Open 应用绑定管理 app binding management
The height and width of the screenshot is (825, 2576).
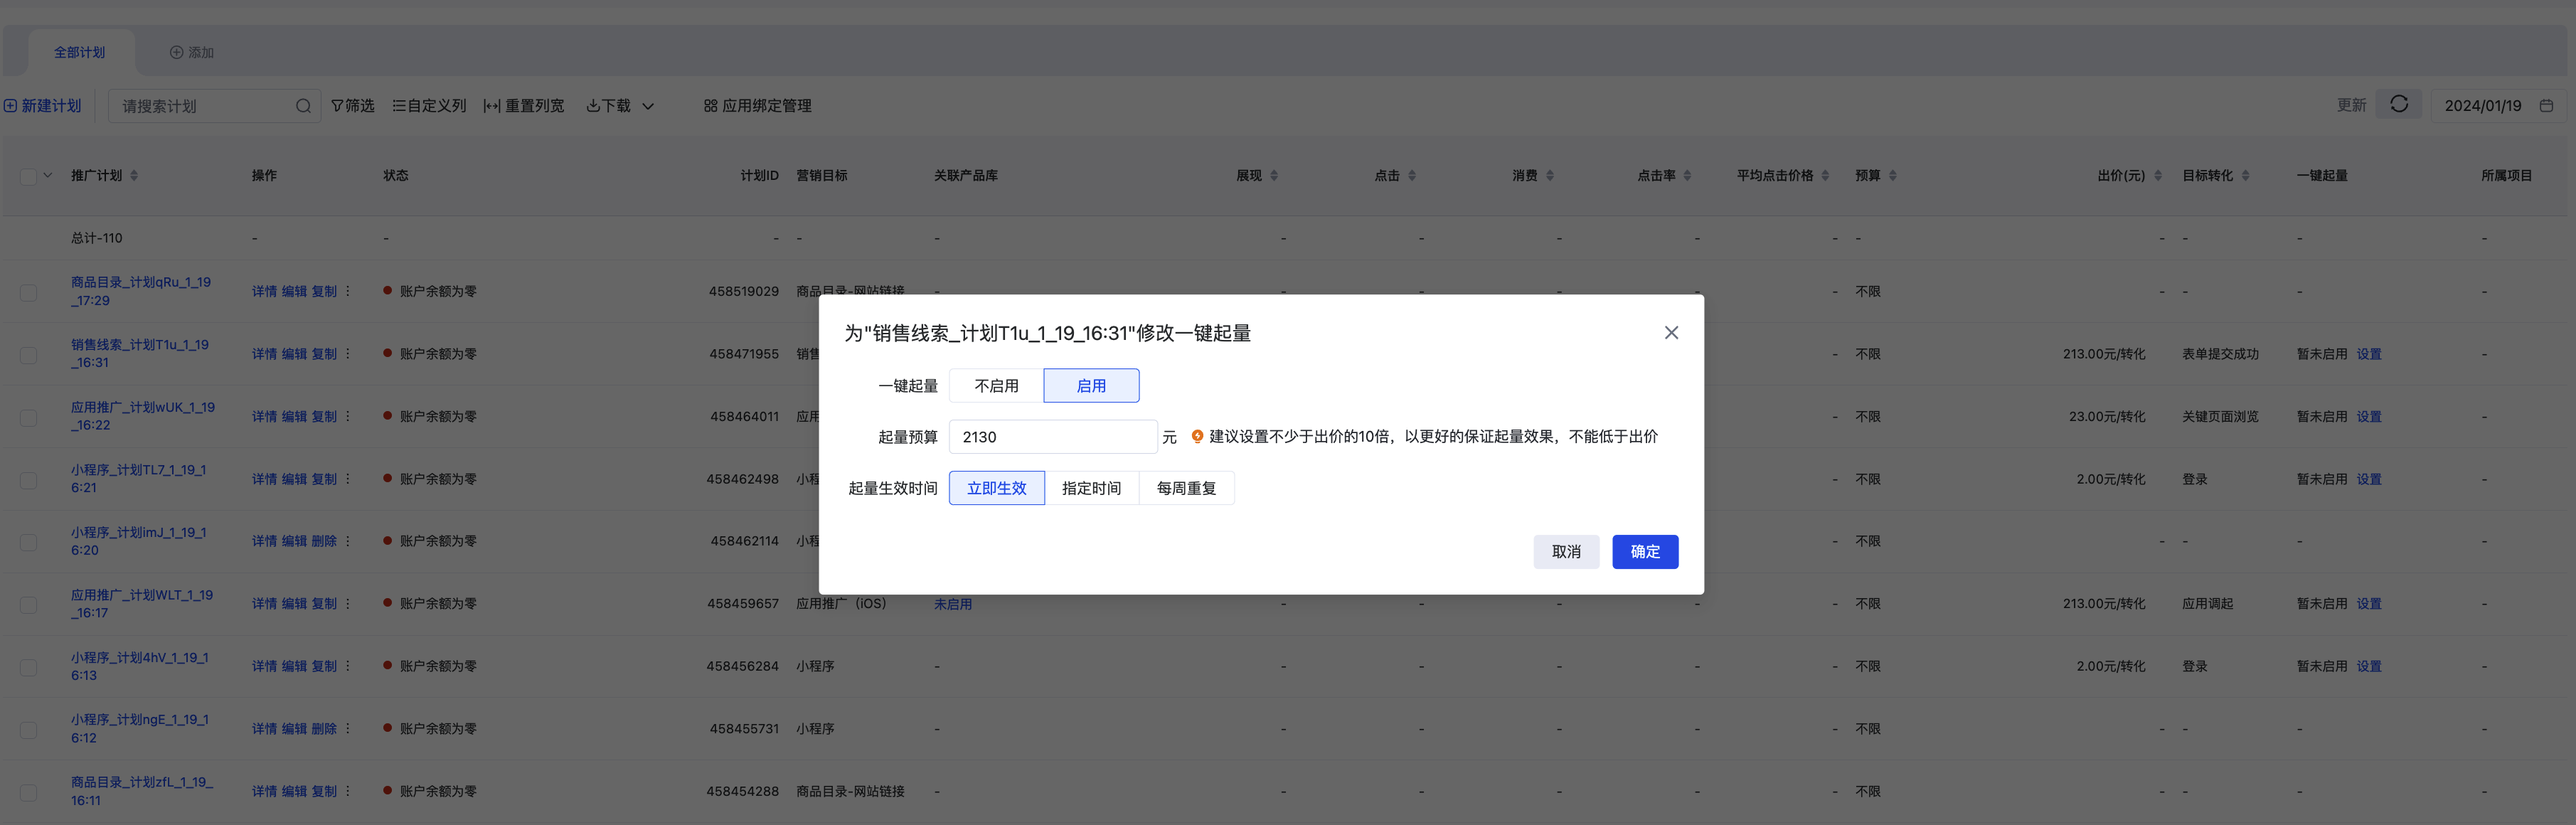coord(757,106)
